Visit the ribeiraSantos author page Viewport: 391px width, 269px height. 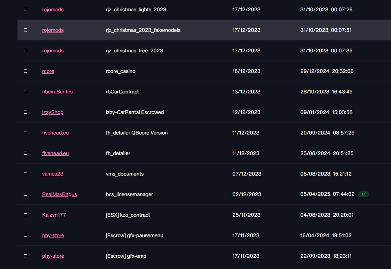coord(57,92)
